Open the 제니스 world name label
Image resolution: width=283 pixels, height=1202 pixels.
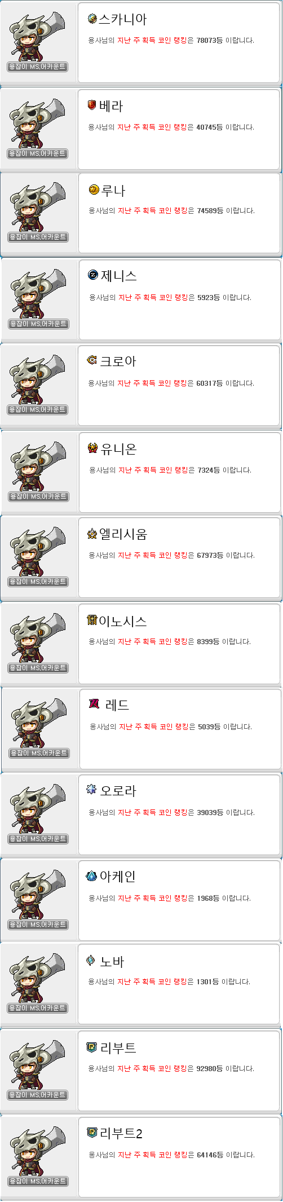click(x=119, y=275)
